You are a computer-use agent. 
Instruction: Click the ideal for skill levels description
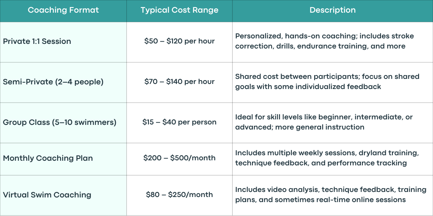click(324, 122)
